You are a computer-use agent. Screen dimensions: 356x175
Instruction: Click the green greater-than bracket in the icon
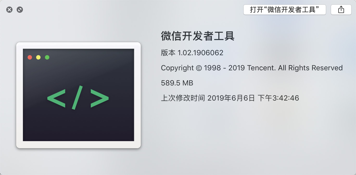coord(100,98)
